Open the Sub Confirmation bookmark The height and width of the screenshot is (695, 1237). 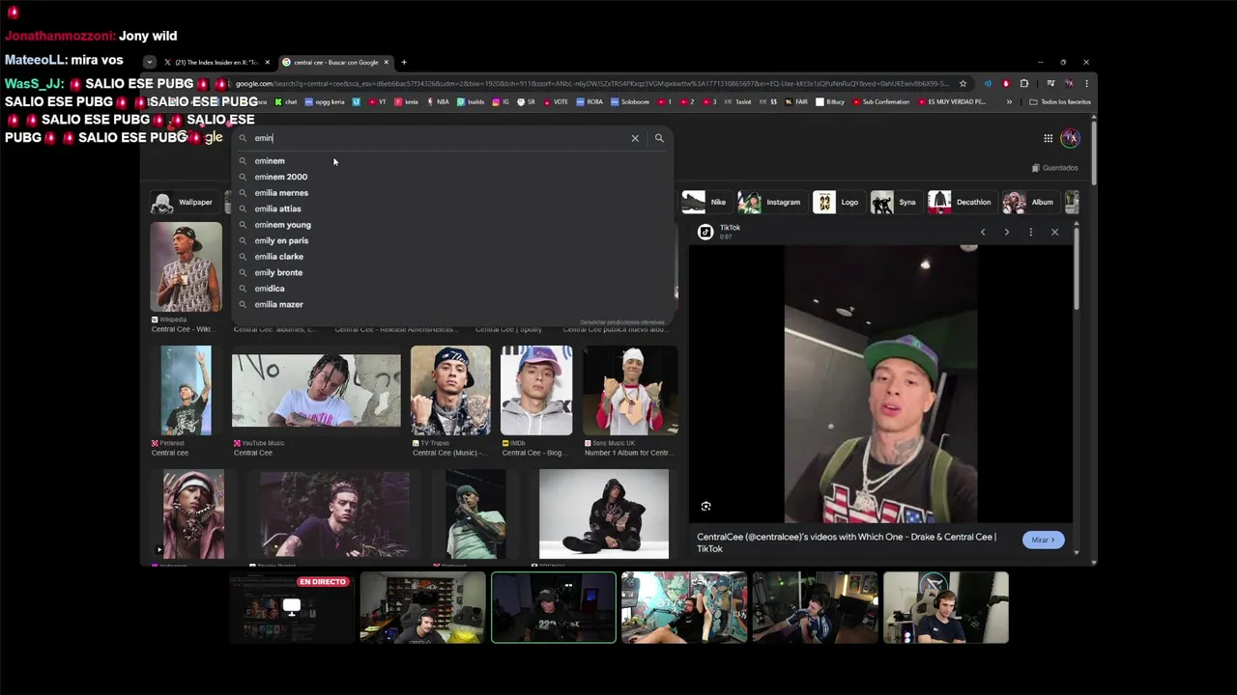pos(880,101)
